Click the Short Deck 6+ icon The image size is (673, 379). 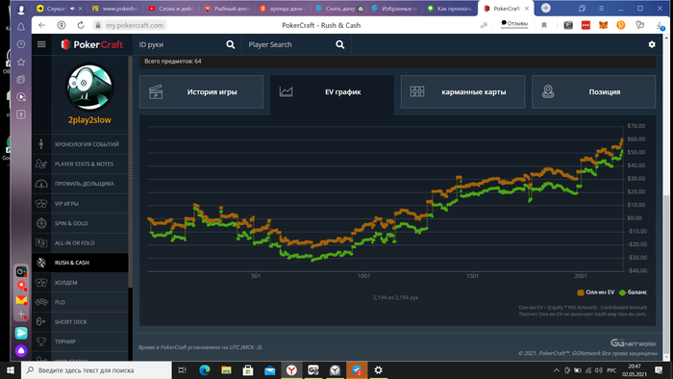[41, 322]
